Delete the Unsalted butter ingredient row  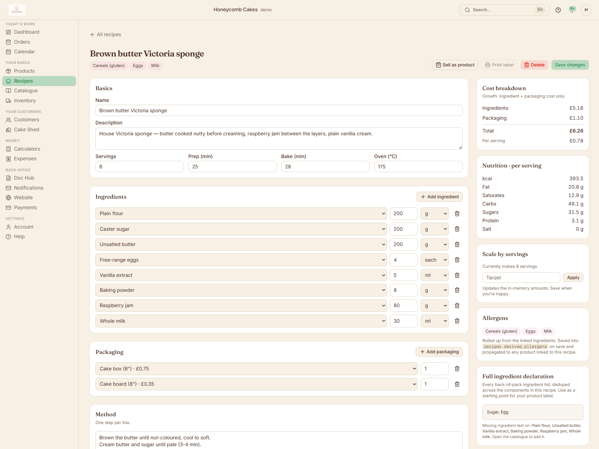[x=457, y=244]
